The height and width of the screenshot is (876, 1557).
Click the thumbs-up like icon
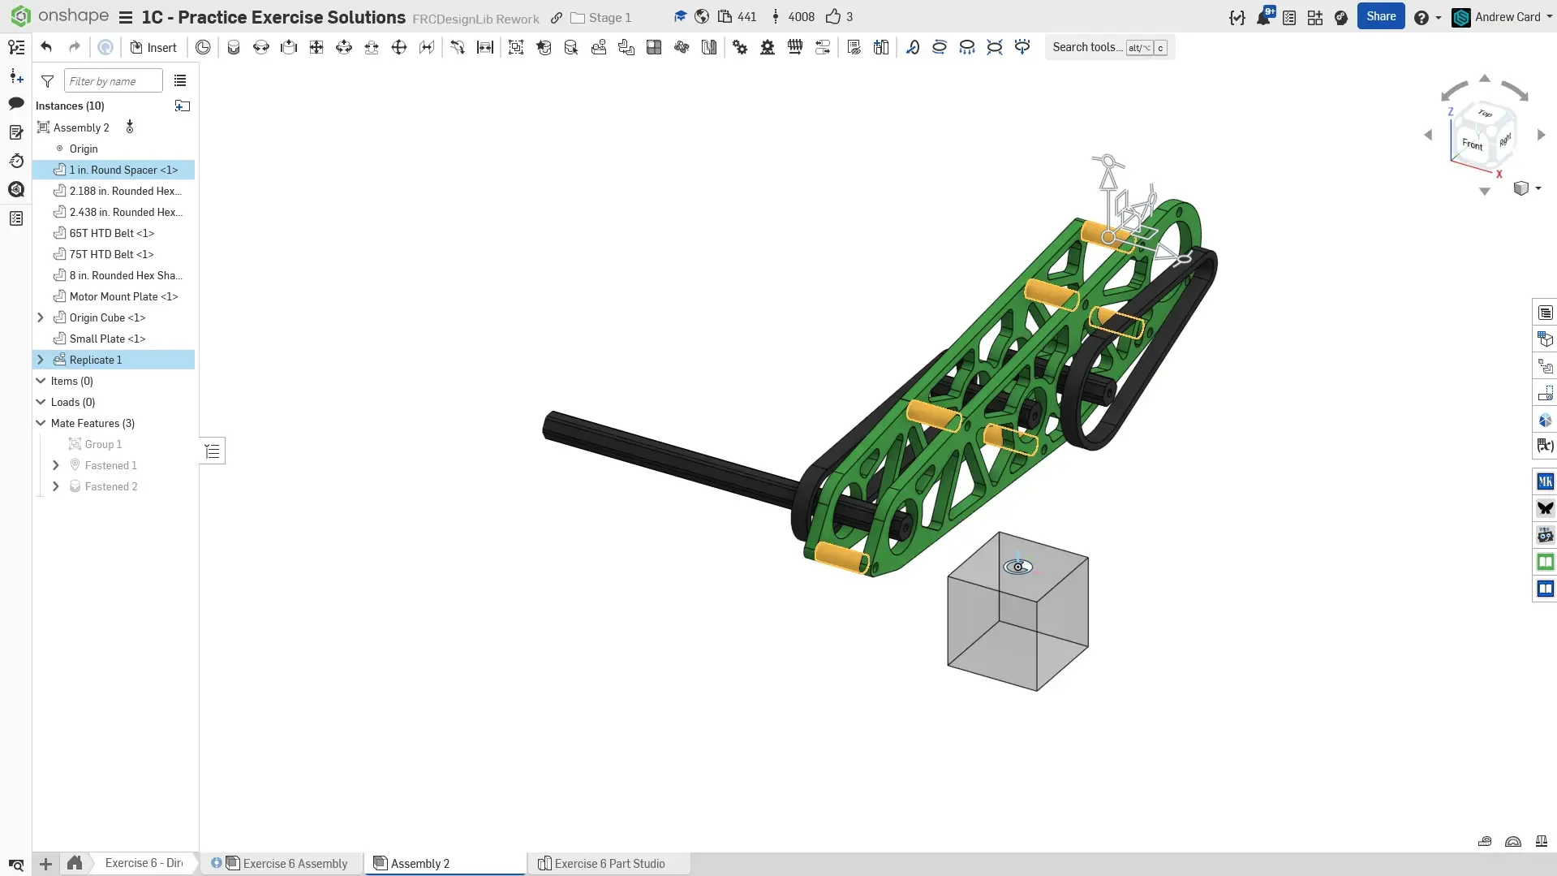(832, 17)
